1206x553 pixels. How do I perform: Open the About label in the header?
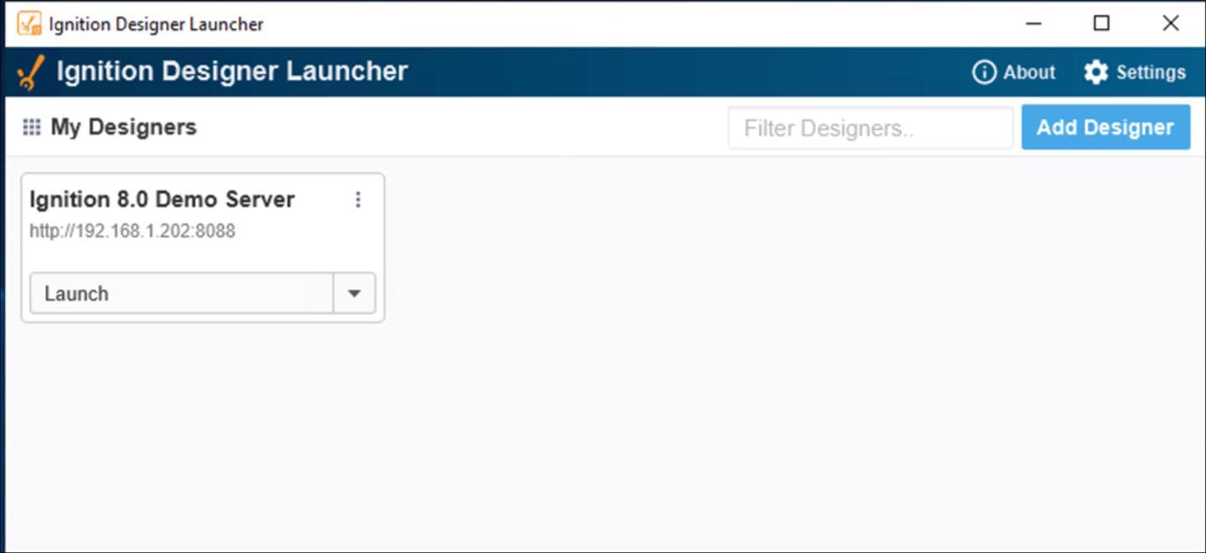click(x=1029, y=72)
